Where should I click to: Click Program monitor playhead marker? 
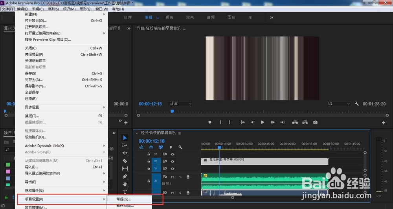tap(172, 111)
